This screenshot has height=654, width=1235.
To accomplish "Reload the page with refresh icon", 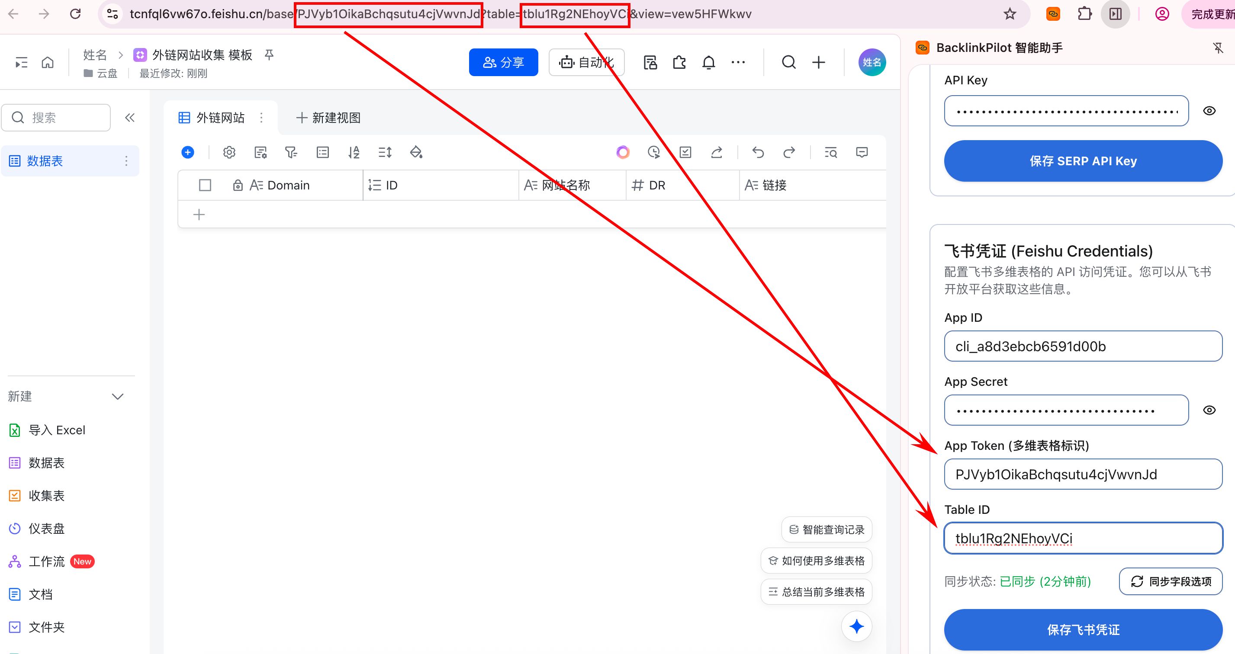I will point(75,14).
